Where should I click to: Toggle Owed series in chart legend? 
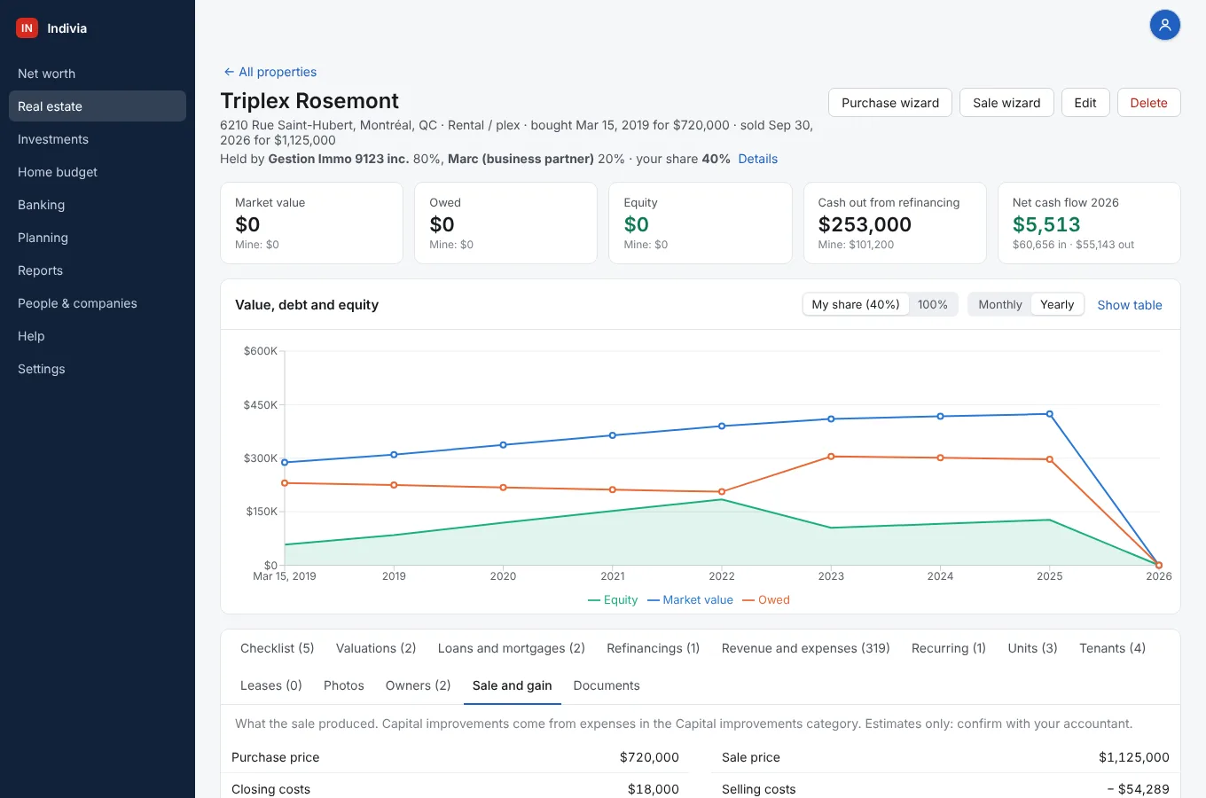(766, 600)
